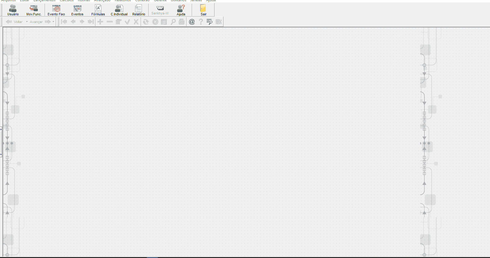Open the Relatório report icon
The height and width of the screenshot is (258, 490).
pyautogui.click(x=139, y=10)
